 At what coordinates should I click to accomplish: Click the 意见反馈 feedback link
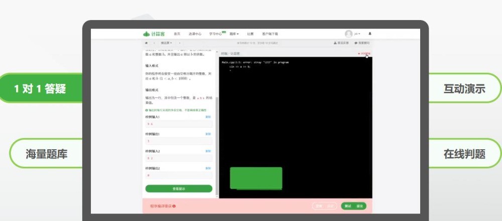pos(341,43)
